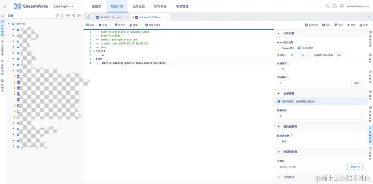Click 执行 to execute the query
The image size is (373, 184).
point(326,25)
